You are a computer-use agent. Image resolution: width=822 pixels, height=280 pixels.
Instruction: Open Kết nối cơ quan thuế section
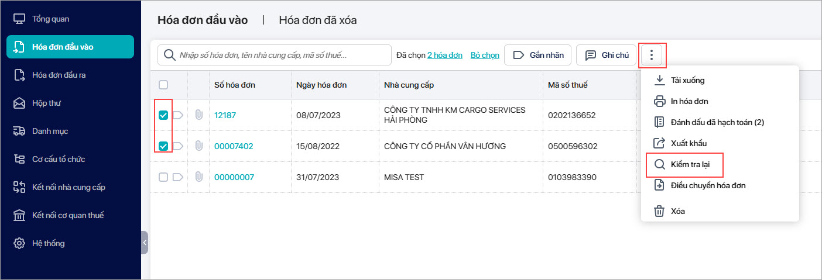tap(67, 216)
